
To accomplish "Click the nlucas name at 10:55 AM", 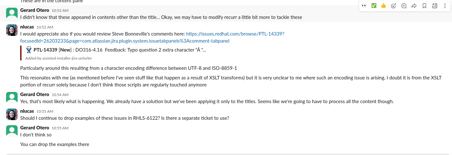I will 27,111.
